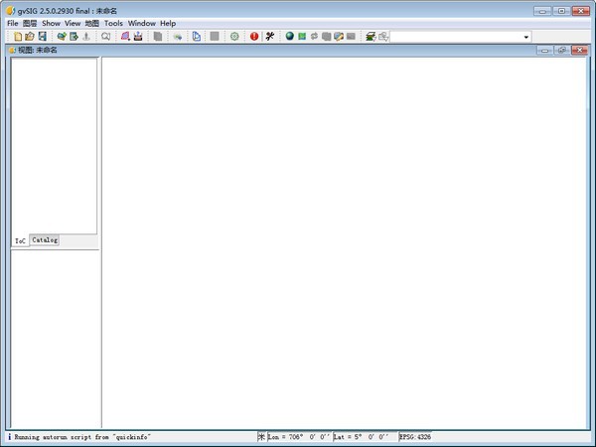596x447 pixels.
Task: Open the toolbar combo box dropdown arrow
Action: point(526,37)
